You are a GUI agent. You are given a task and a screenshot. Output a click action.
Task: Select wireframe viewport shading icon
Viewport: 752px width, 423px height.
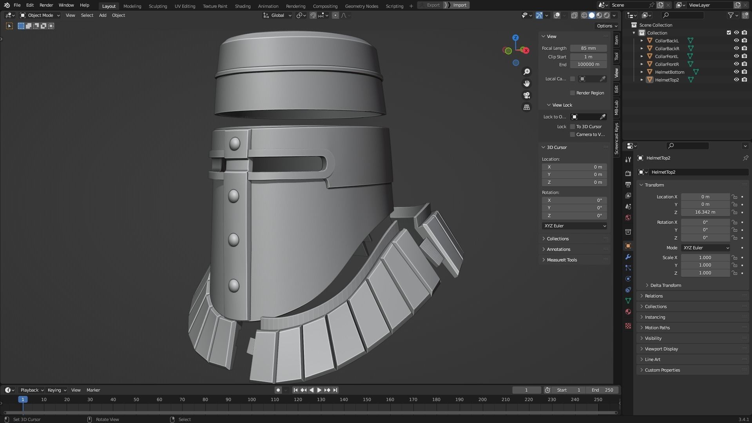point(584,15)
